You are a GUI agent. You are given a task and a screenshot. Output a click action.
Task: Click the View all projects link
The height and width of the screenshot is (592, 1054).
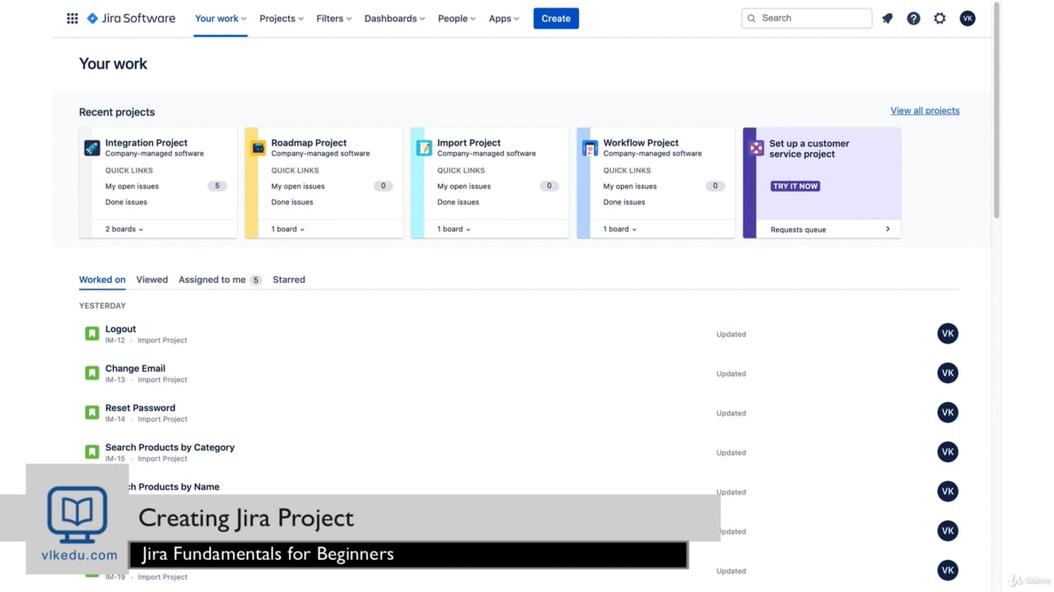[925, 111]
